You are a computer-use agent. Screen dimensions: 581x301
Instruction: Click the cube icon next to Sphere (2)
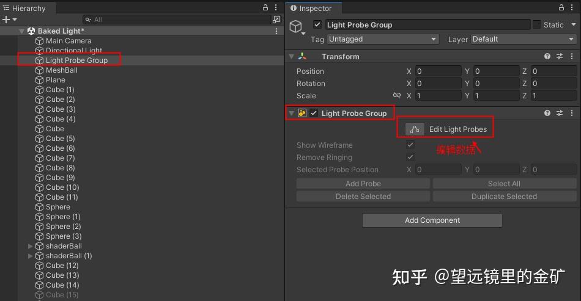[39, 227]
